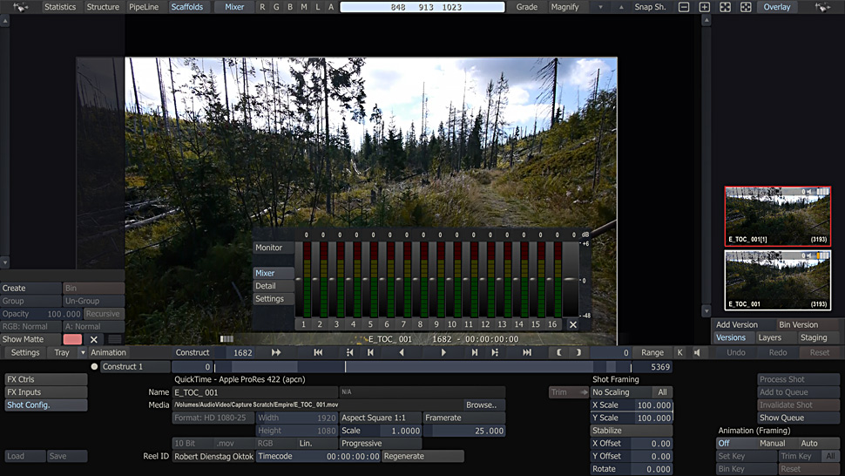The image size is (845, 476).
Task: Open the Detail tab in mixer
Action: pyautogui.click(x=266, y=286)
